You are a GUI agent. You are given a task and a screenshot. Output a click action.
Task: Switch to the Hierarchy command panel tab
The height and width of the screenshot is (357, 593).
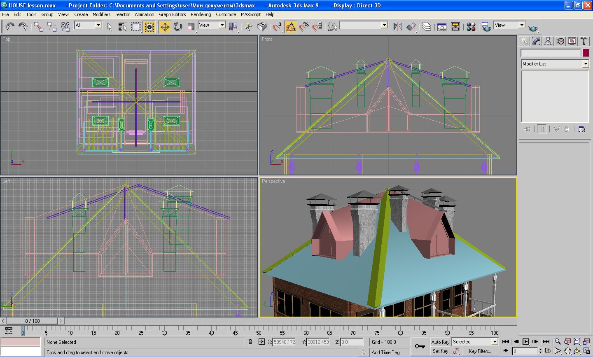[548, 41]
